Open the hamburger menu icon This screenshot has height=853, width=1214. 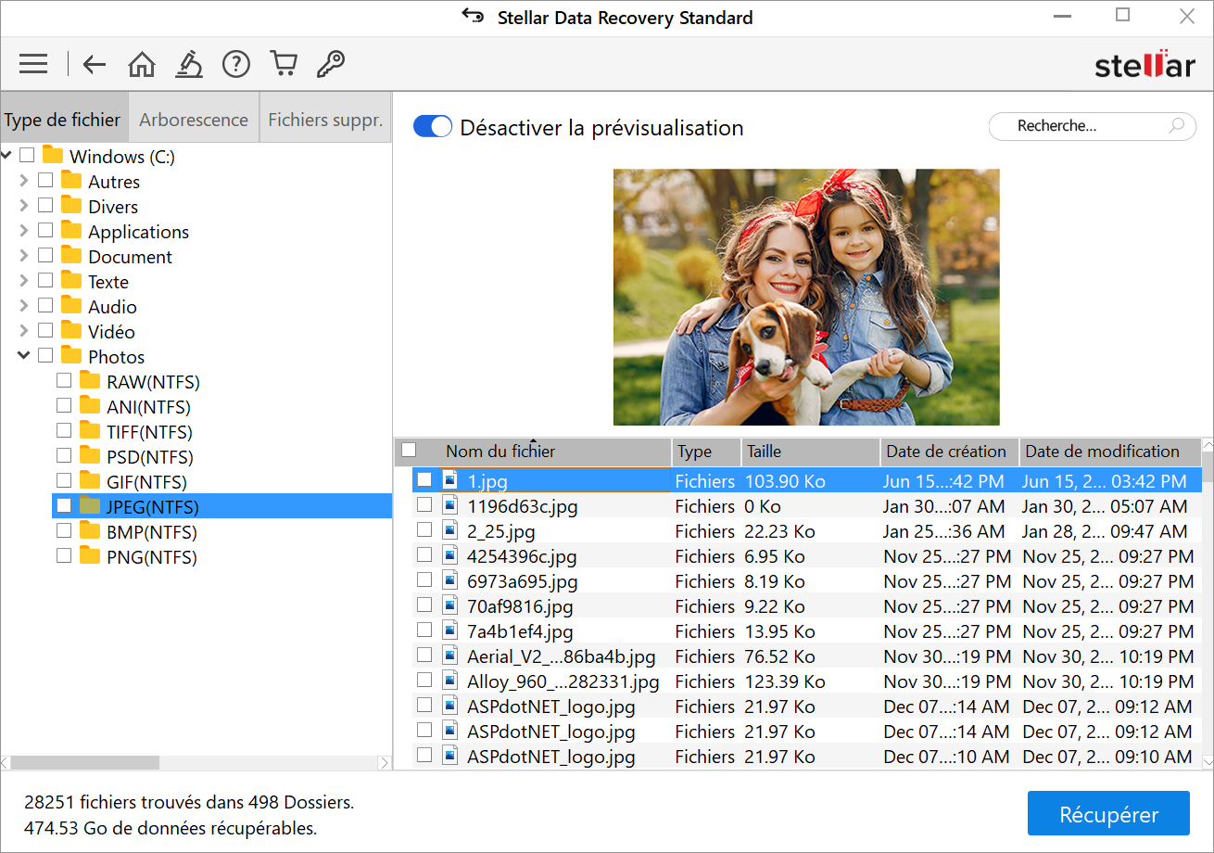pos(33,64)
